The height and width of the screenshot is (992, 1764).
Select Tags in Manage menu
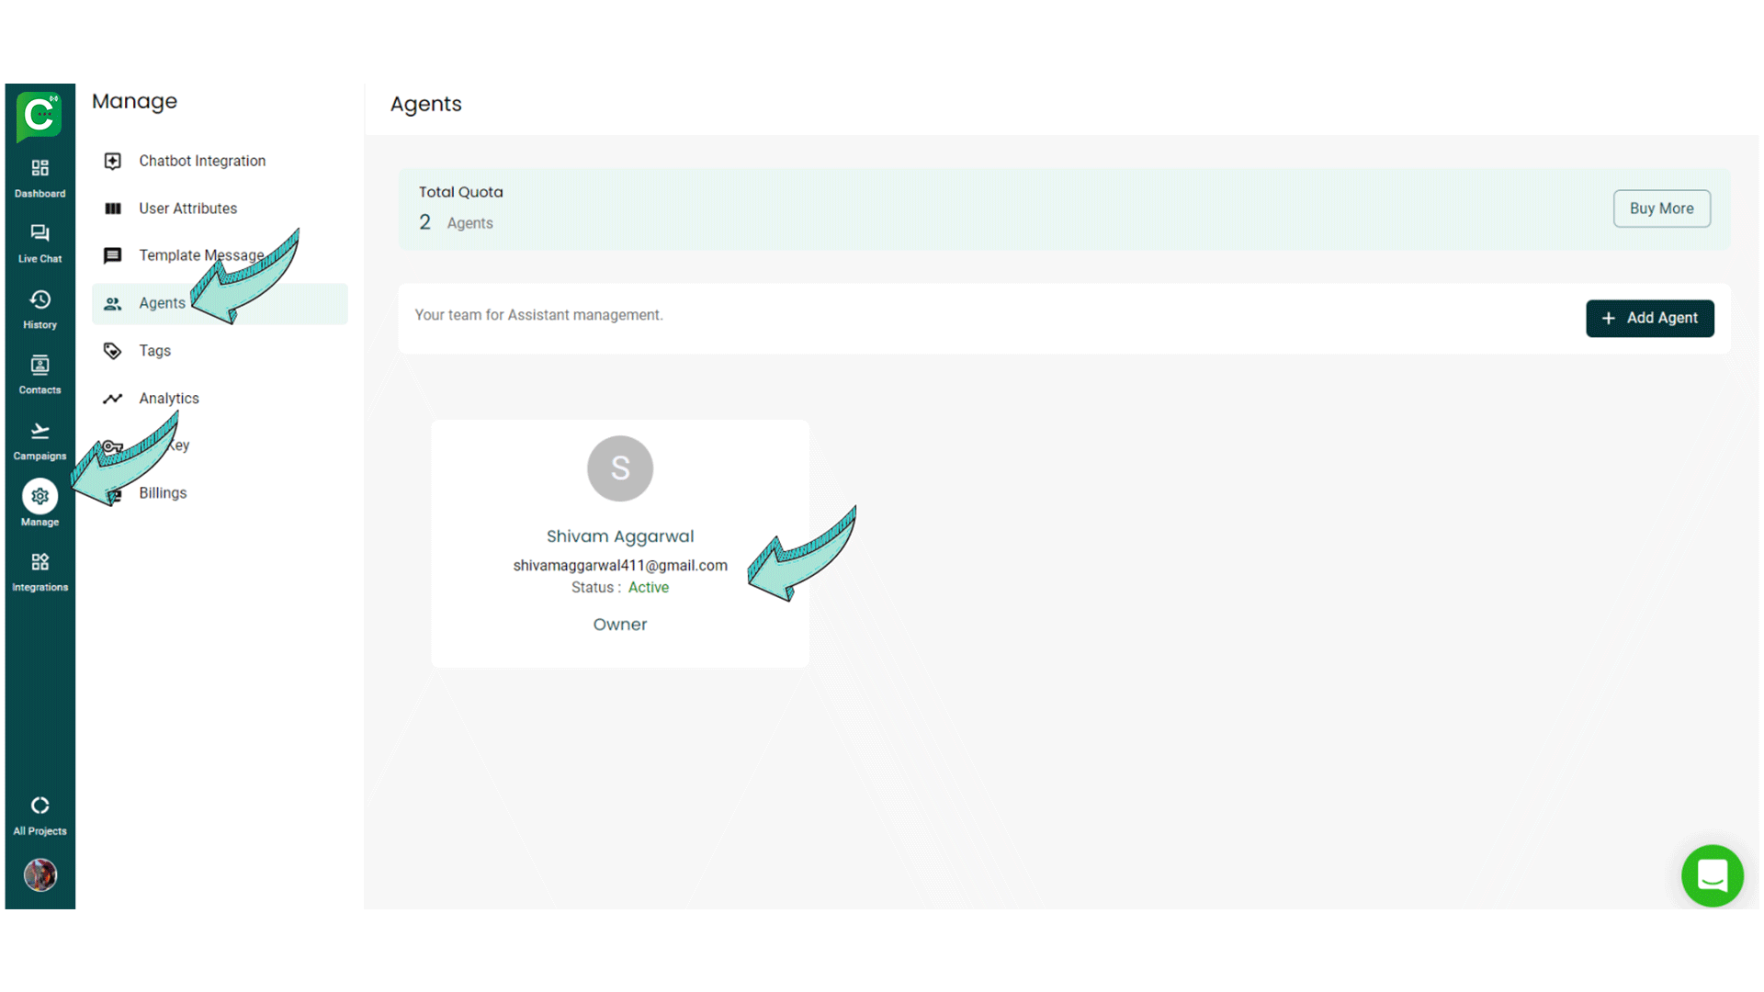coord(154,351)
